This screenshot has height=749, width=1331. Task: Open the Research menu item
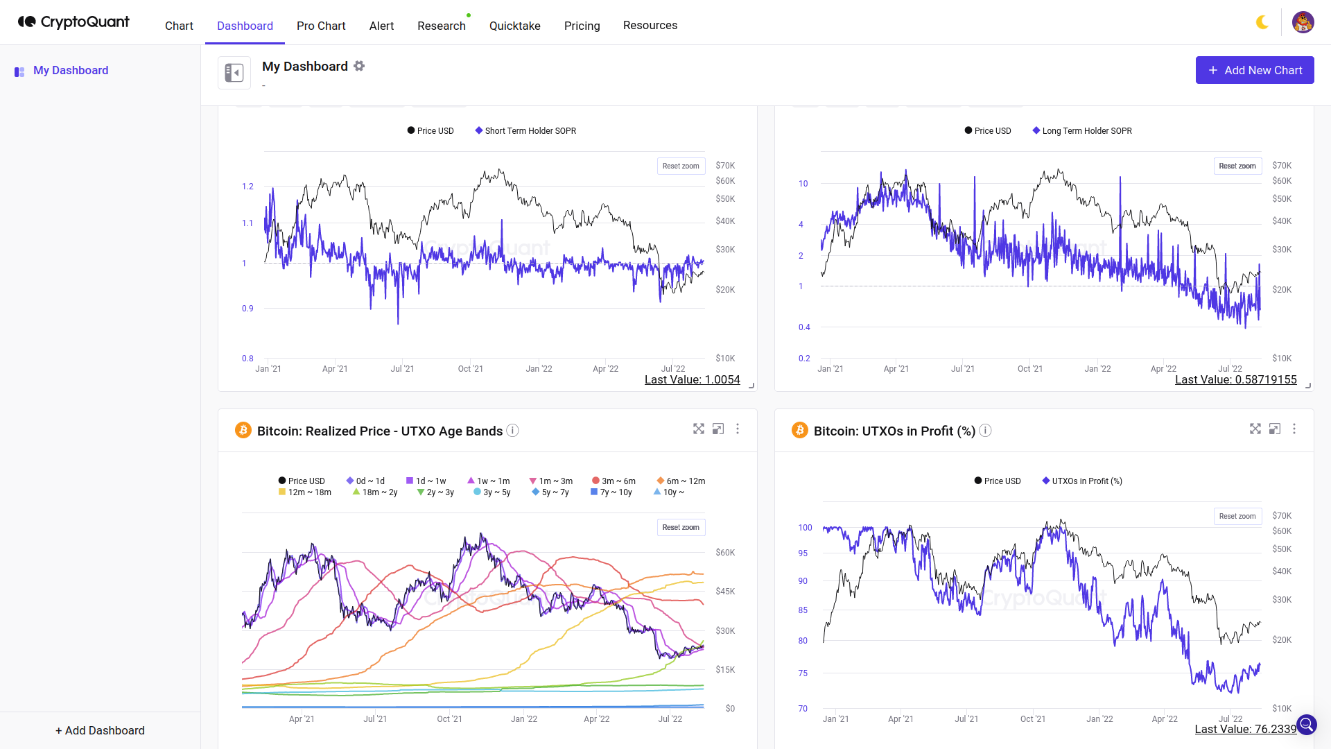point(442,26)
